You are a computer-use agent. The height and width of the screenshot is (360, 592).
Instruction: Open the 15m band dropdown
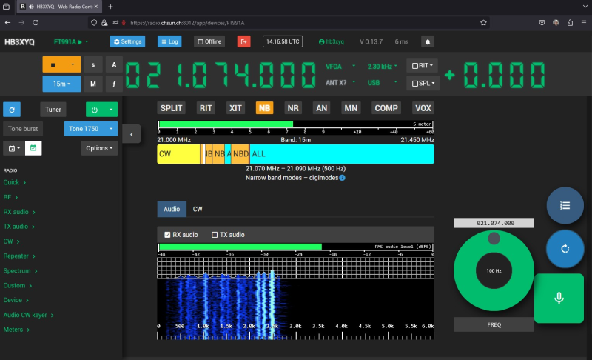click(61, 84)
